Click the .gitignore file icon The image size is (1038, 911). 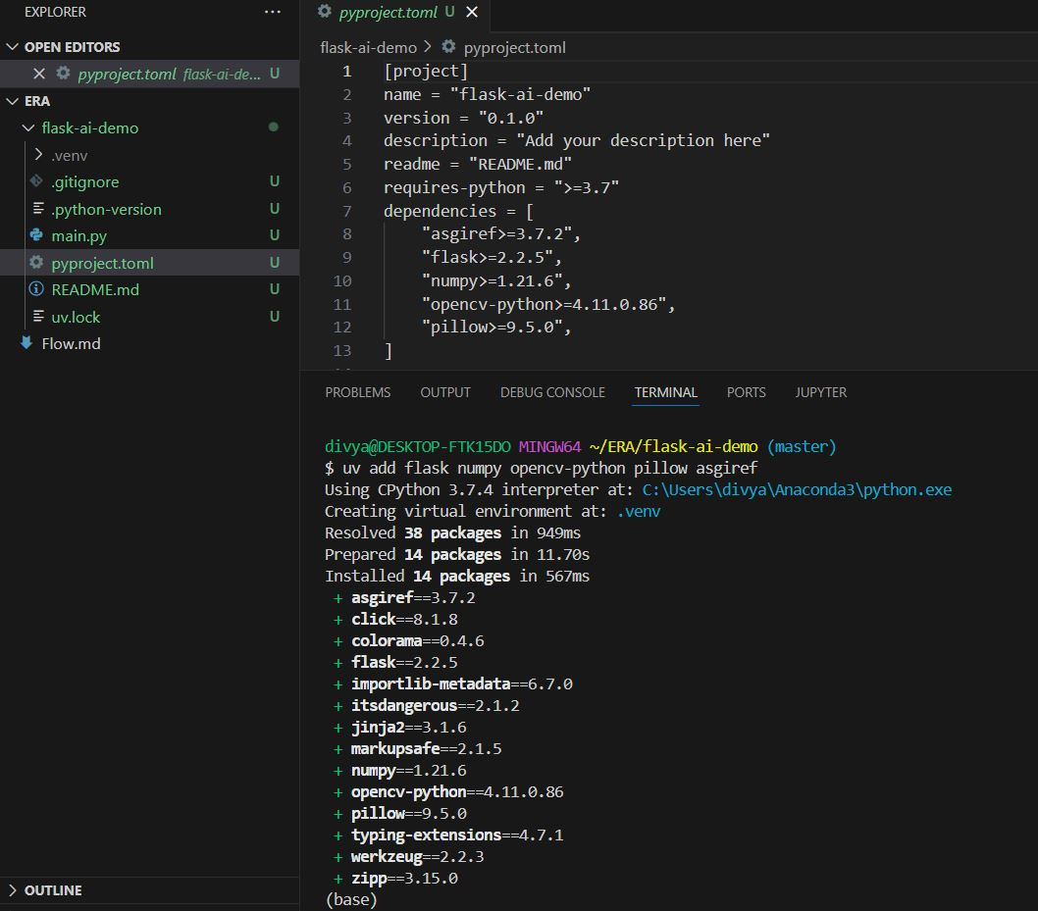click(37, 181)
